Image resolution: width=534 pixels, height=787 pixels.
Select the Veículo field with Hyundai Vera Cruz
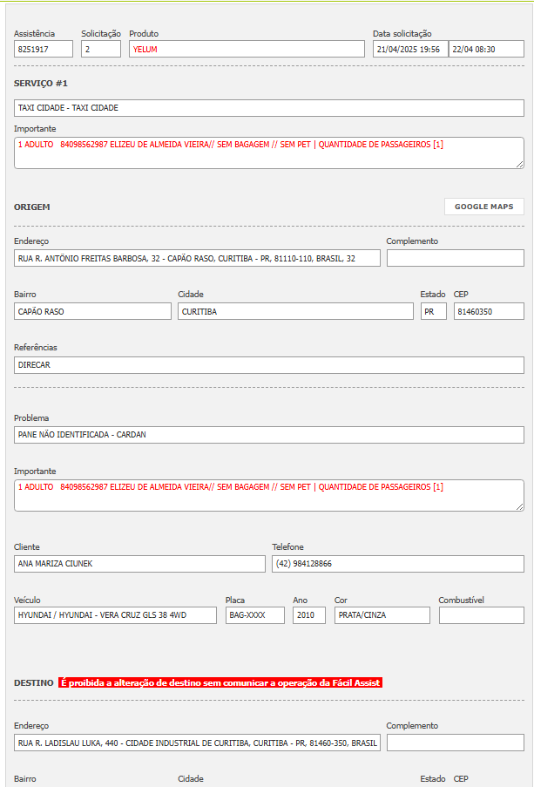(x=115, y=615)
